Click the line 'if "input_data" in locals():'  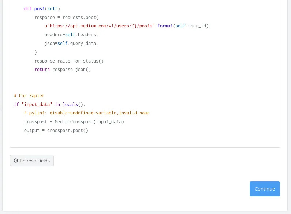[x=49, y=104]
